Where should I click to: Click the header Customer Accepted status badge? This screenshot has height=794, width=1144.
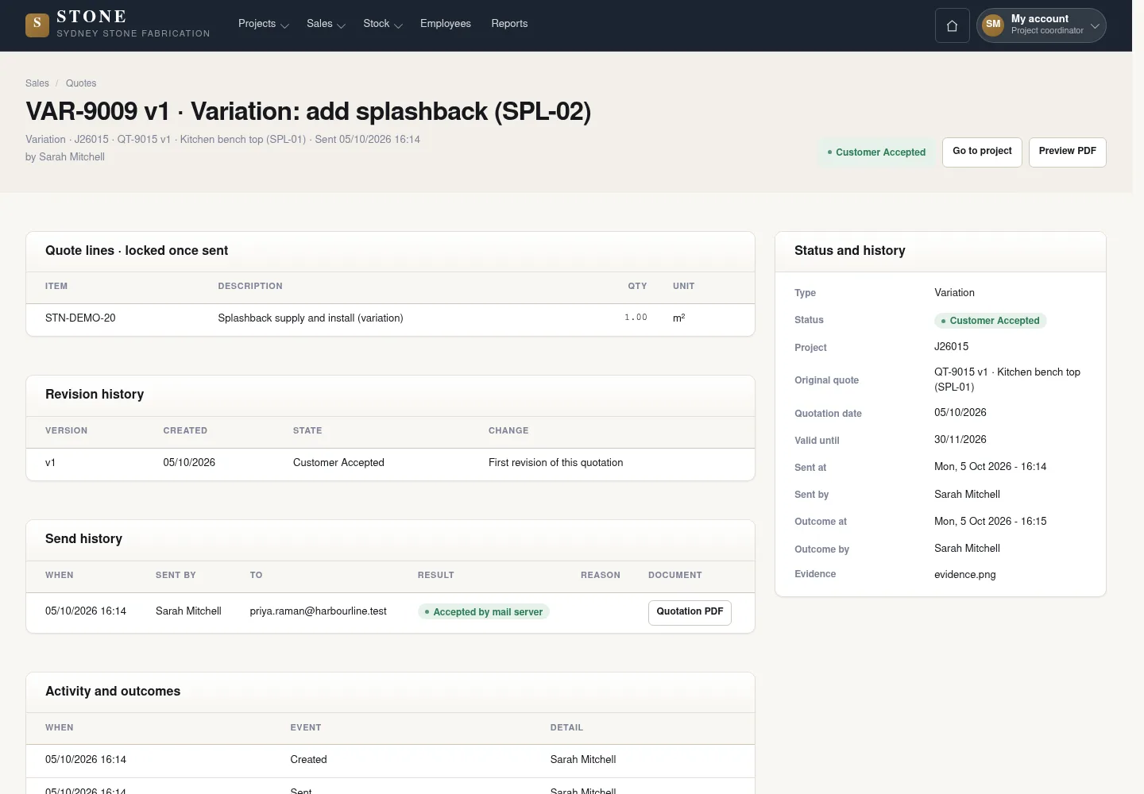tap(876, 152)
